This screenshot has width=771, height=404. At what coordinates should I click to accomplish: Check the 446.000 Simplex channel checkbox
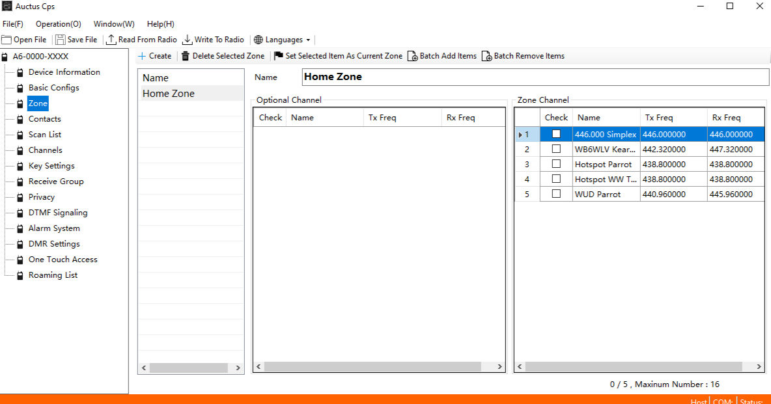[556, 134]
